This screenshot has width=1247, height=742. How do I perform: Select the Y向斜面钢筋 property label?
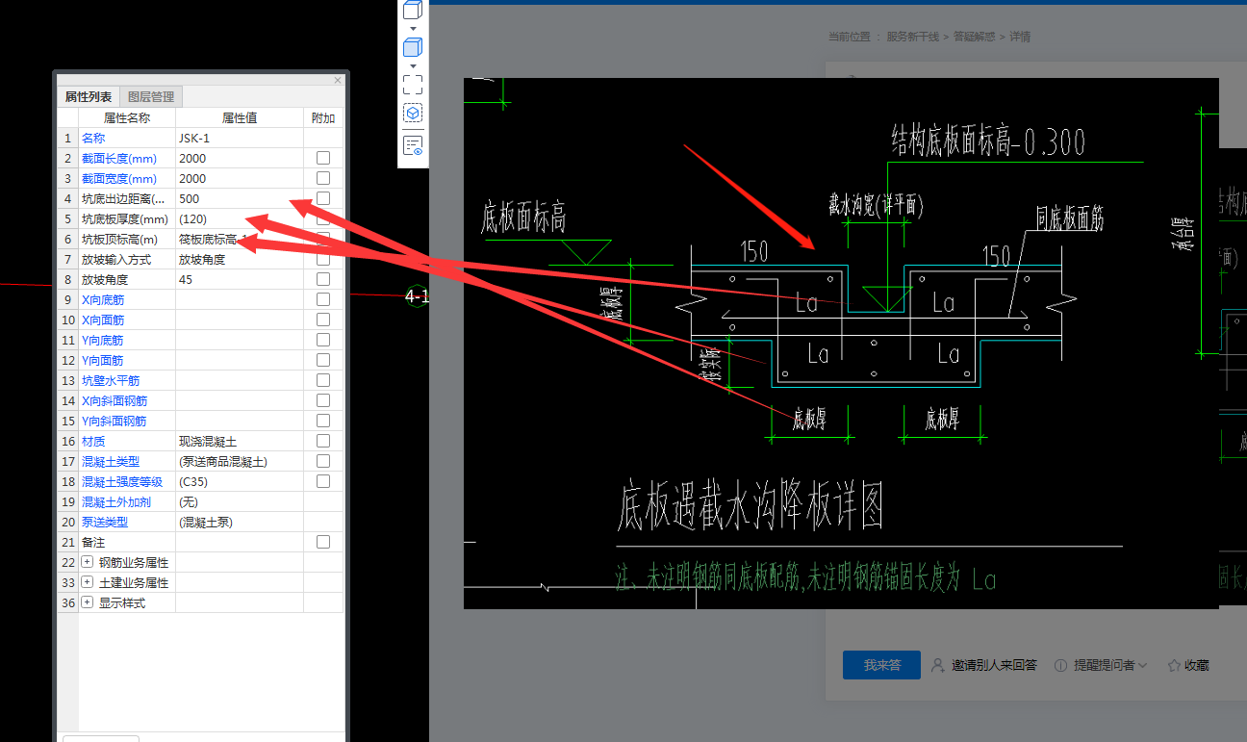tap(115, 421)
